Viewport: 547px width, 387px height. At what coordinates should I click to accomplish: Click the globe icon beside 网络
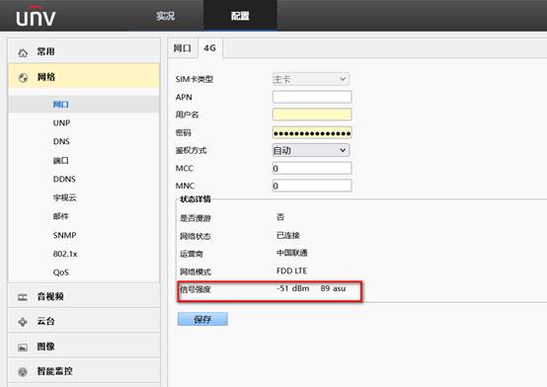(23, 78)
